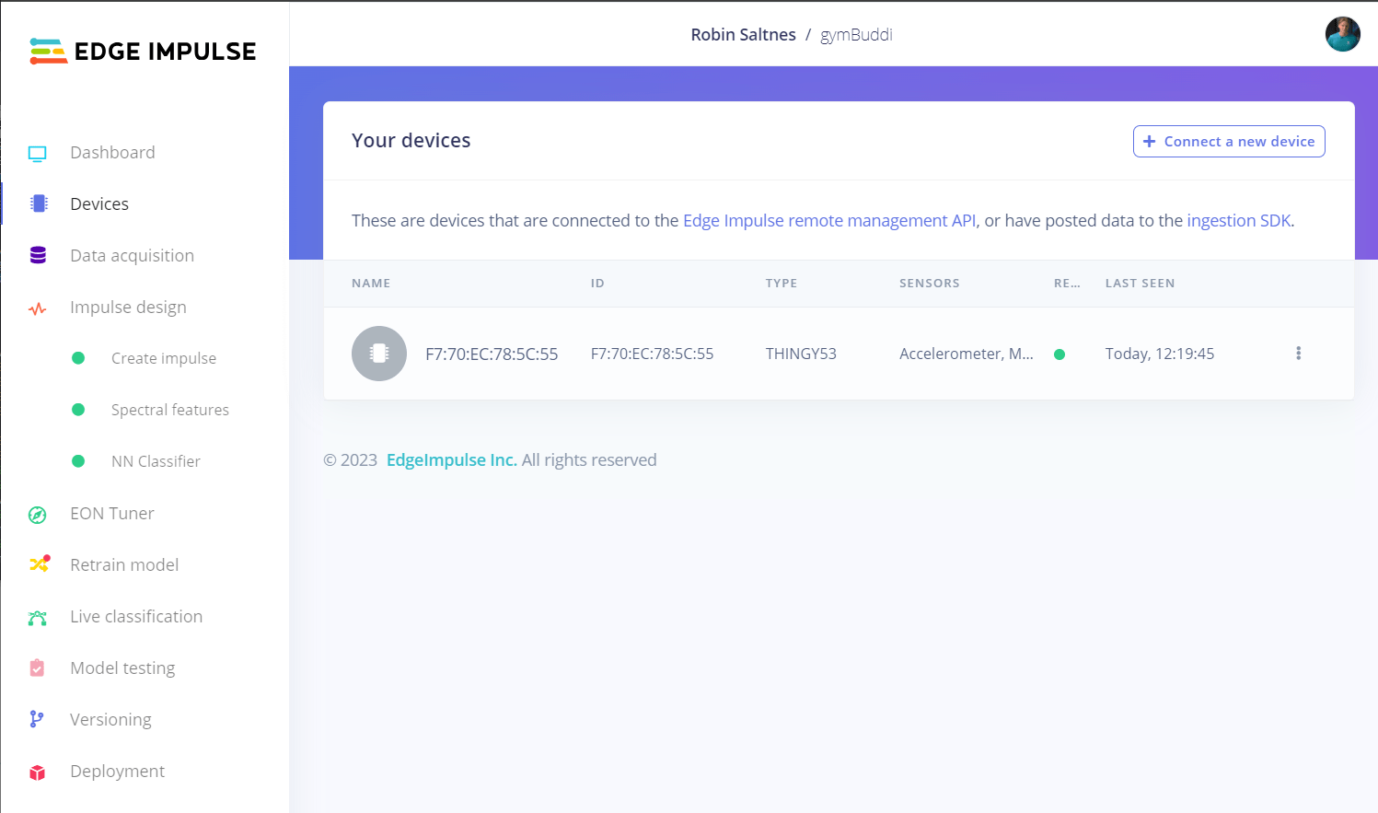Click the Deployment package icon
1378x813 pixels.
(38, 771)
